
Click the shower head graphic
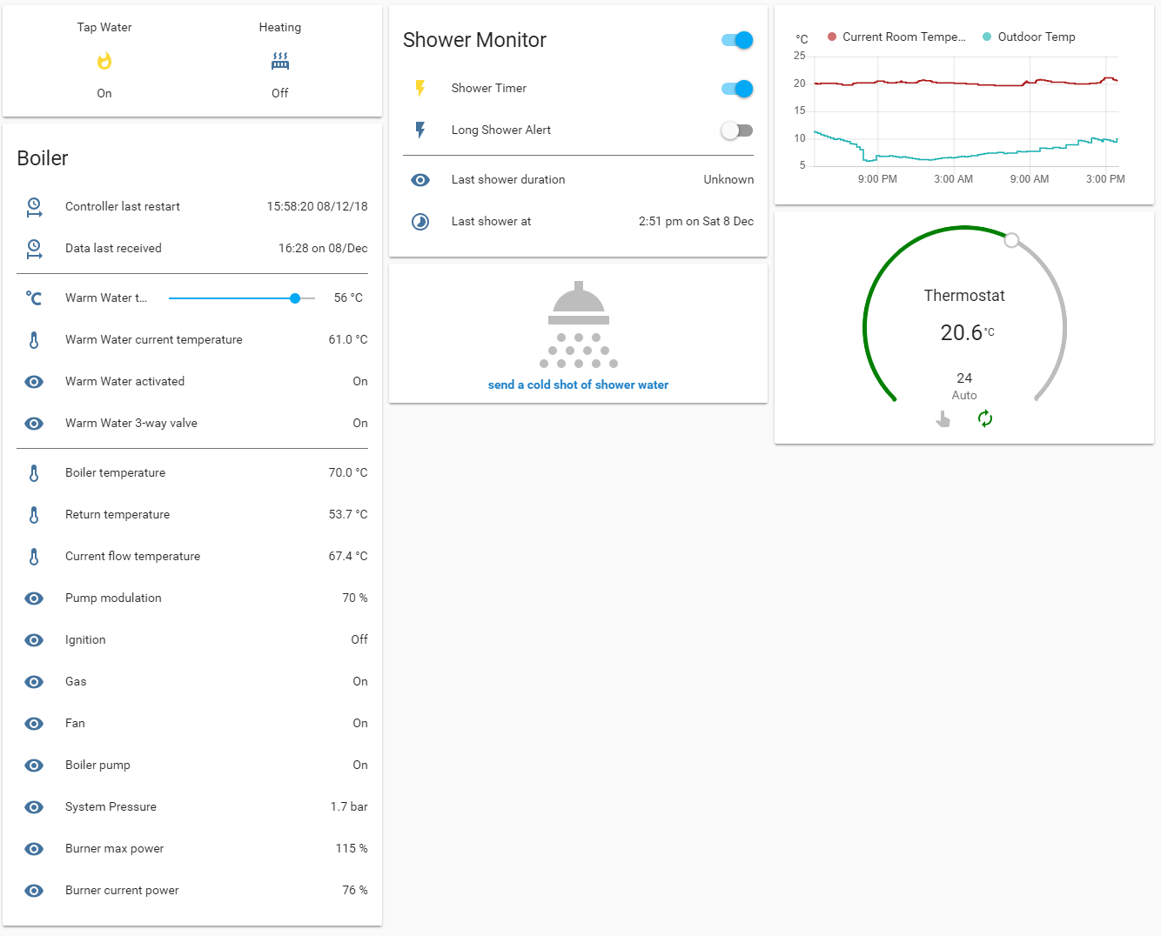pyautogui.click(x=578, y=324)
